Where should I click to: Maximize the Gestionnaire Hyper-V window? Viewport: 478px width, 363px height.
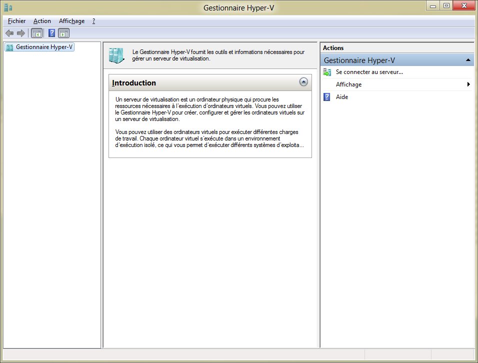[x=446, y=5]
